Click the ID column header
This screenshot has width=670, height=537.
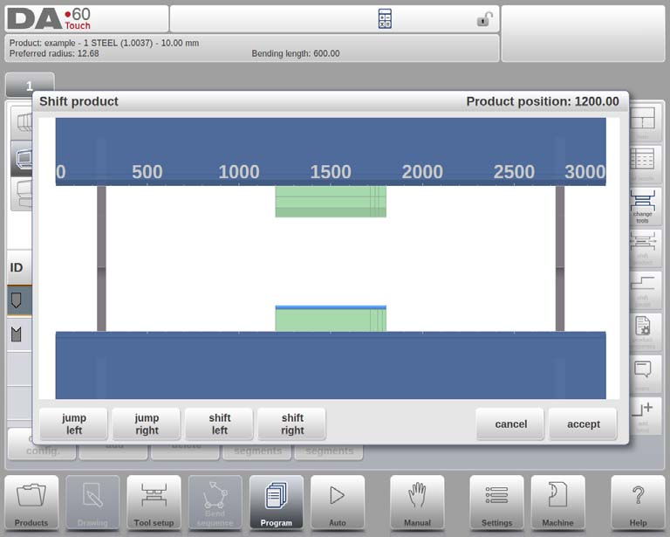click(17, 268)
